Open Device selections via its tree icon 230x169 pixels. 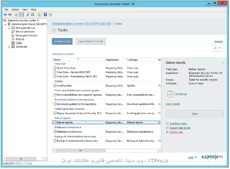tap(13, 32)
